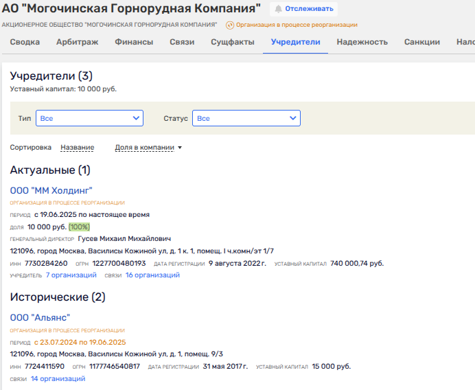Click the green 100% share badge
Viewport: 475px width, 390px height.
coord(79,227)
